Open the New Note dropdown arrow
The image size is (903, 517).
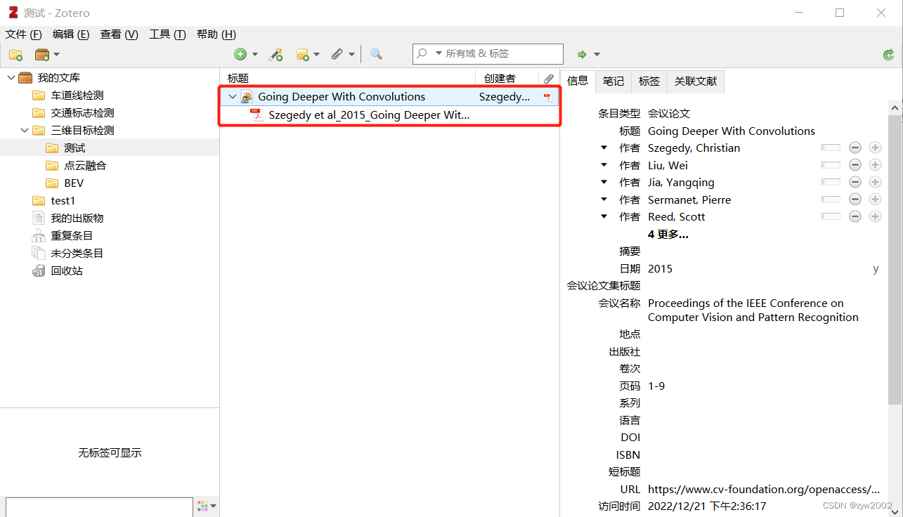pyautogui.click(x=317, y=55)
